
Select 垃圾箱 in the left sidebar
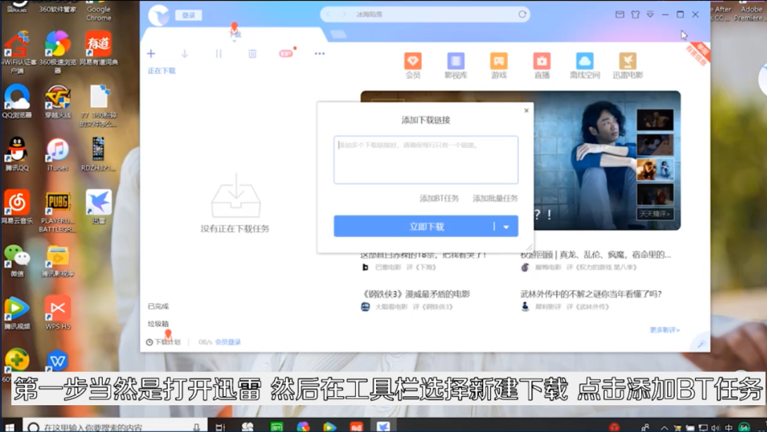pos(158,324)
